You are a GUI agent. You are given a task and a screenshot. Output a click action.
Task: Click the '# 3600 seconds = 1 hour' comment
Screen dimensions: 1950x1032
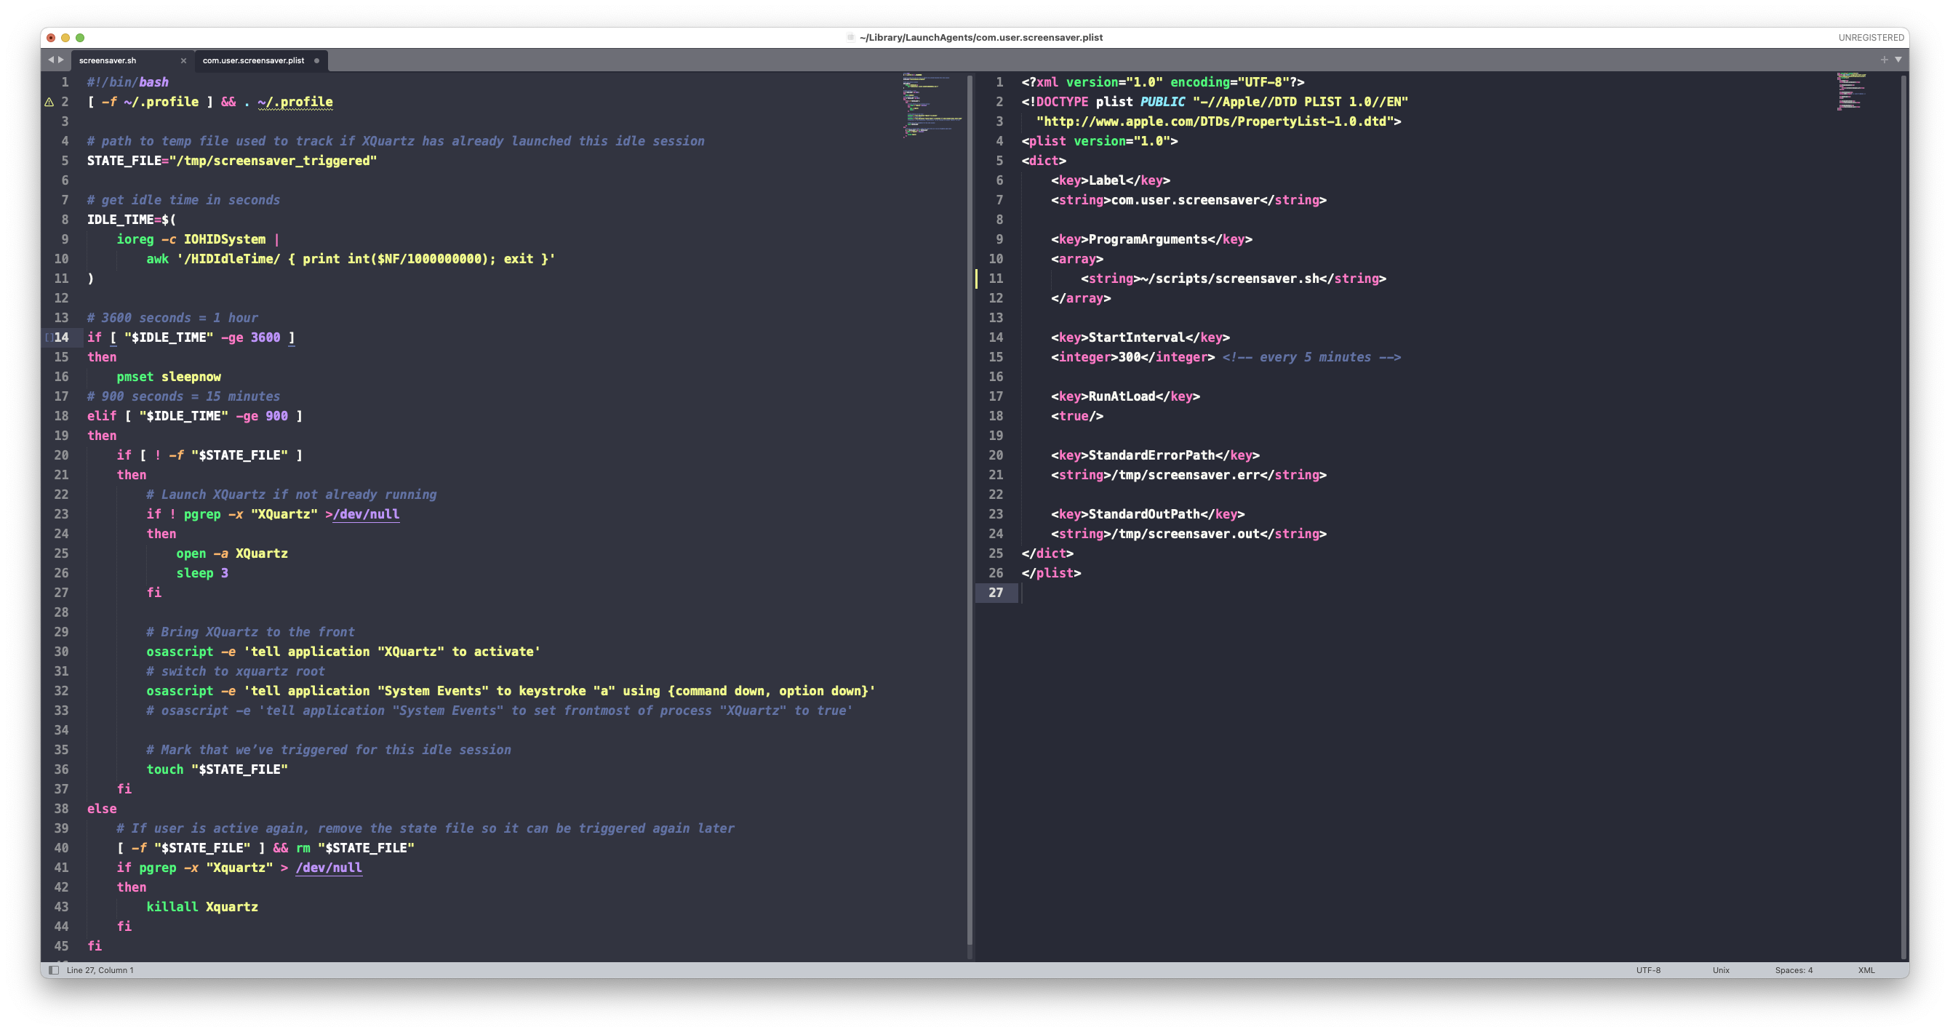coord(172,318)
